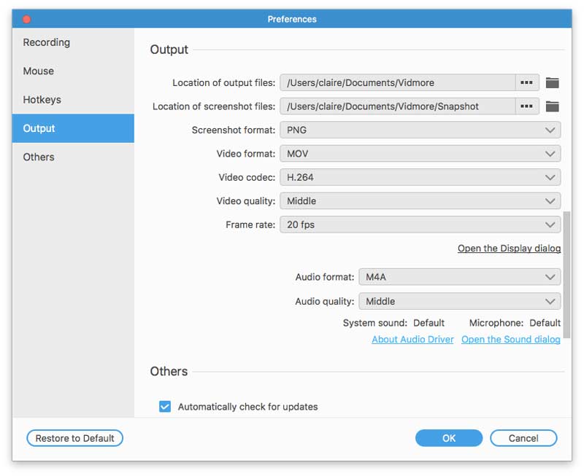The width and height of the screenshot is (584, 476).
Task: Click the vertical scrollbar in preferences panel
Action: coord(567,277)
